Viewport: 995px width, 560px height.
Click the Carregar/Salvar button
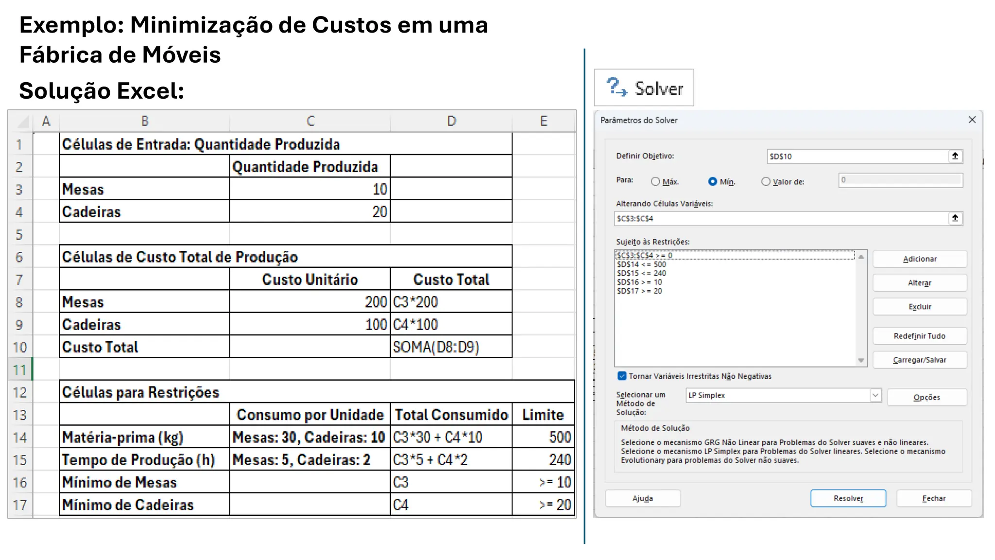point(920,360)
